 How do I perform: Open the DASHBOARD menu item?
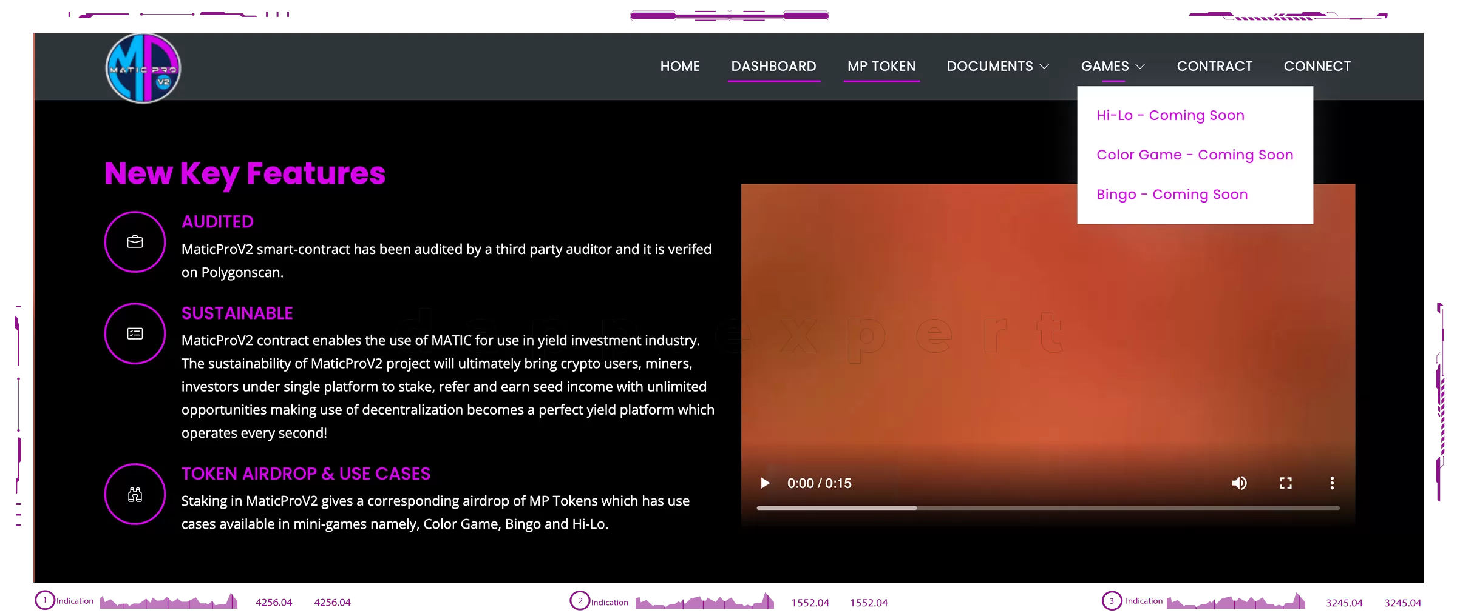point(773,66)
